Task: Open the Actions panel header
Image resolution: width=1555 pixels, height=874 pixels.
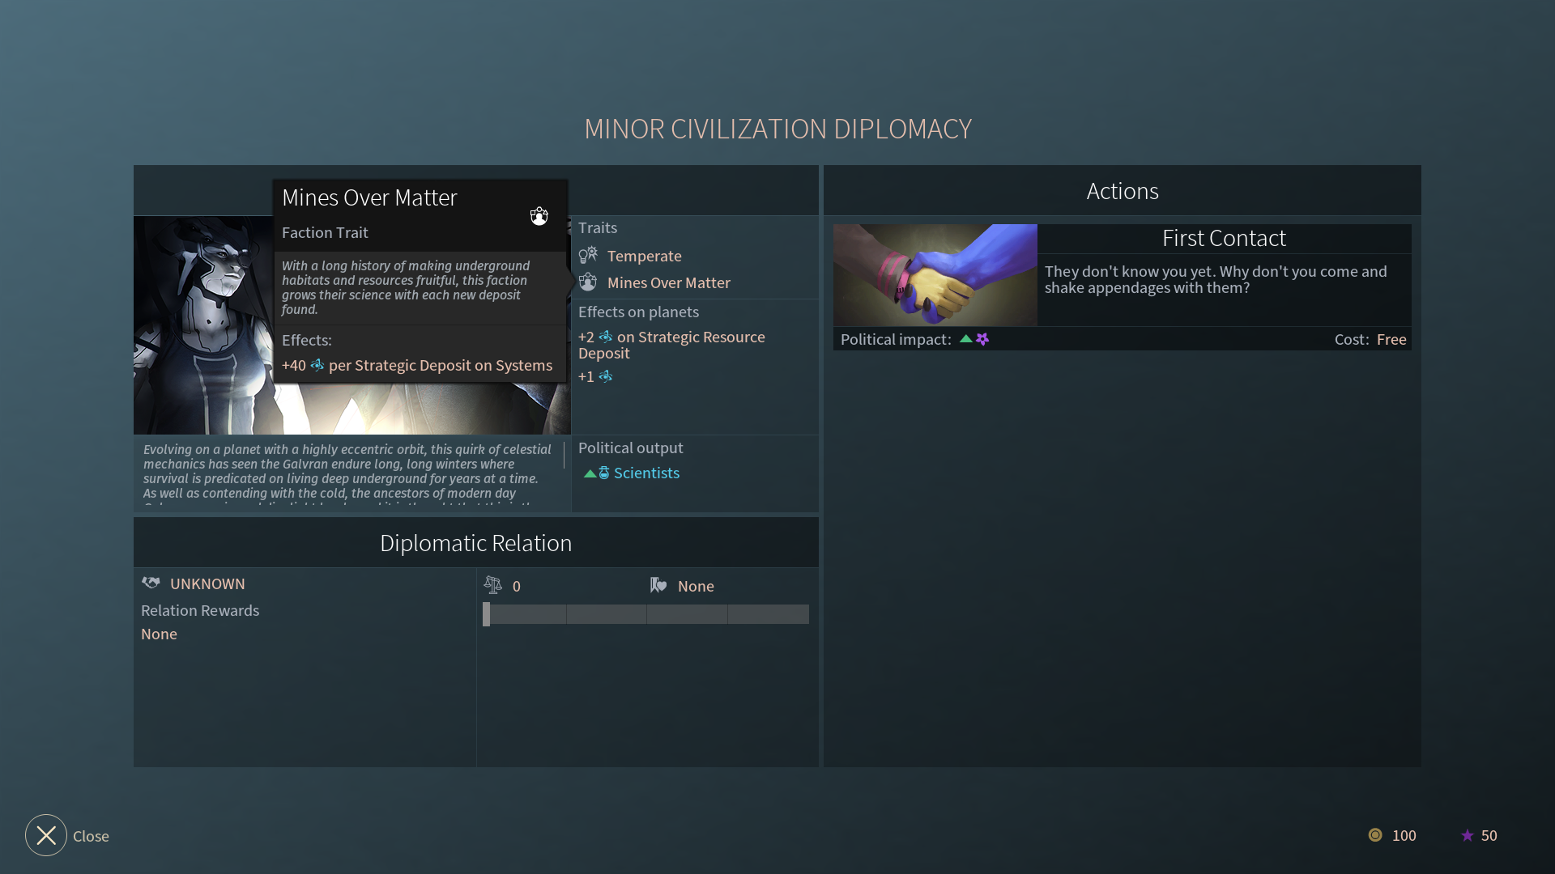Action: (x=1123, y=190)
